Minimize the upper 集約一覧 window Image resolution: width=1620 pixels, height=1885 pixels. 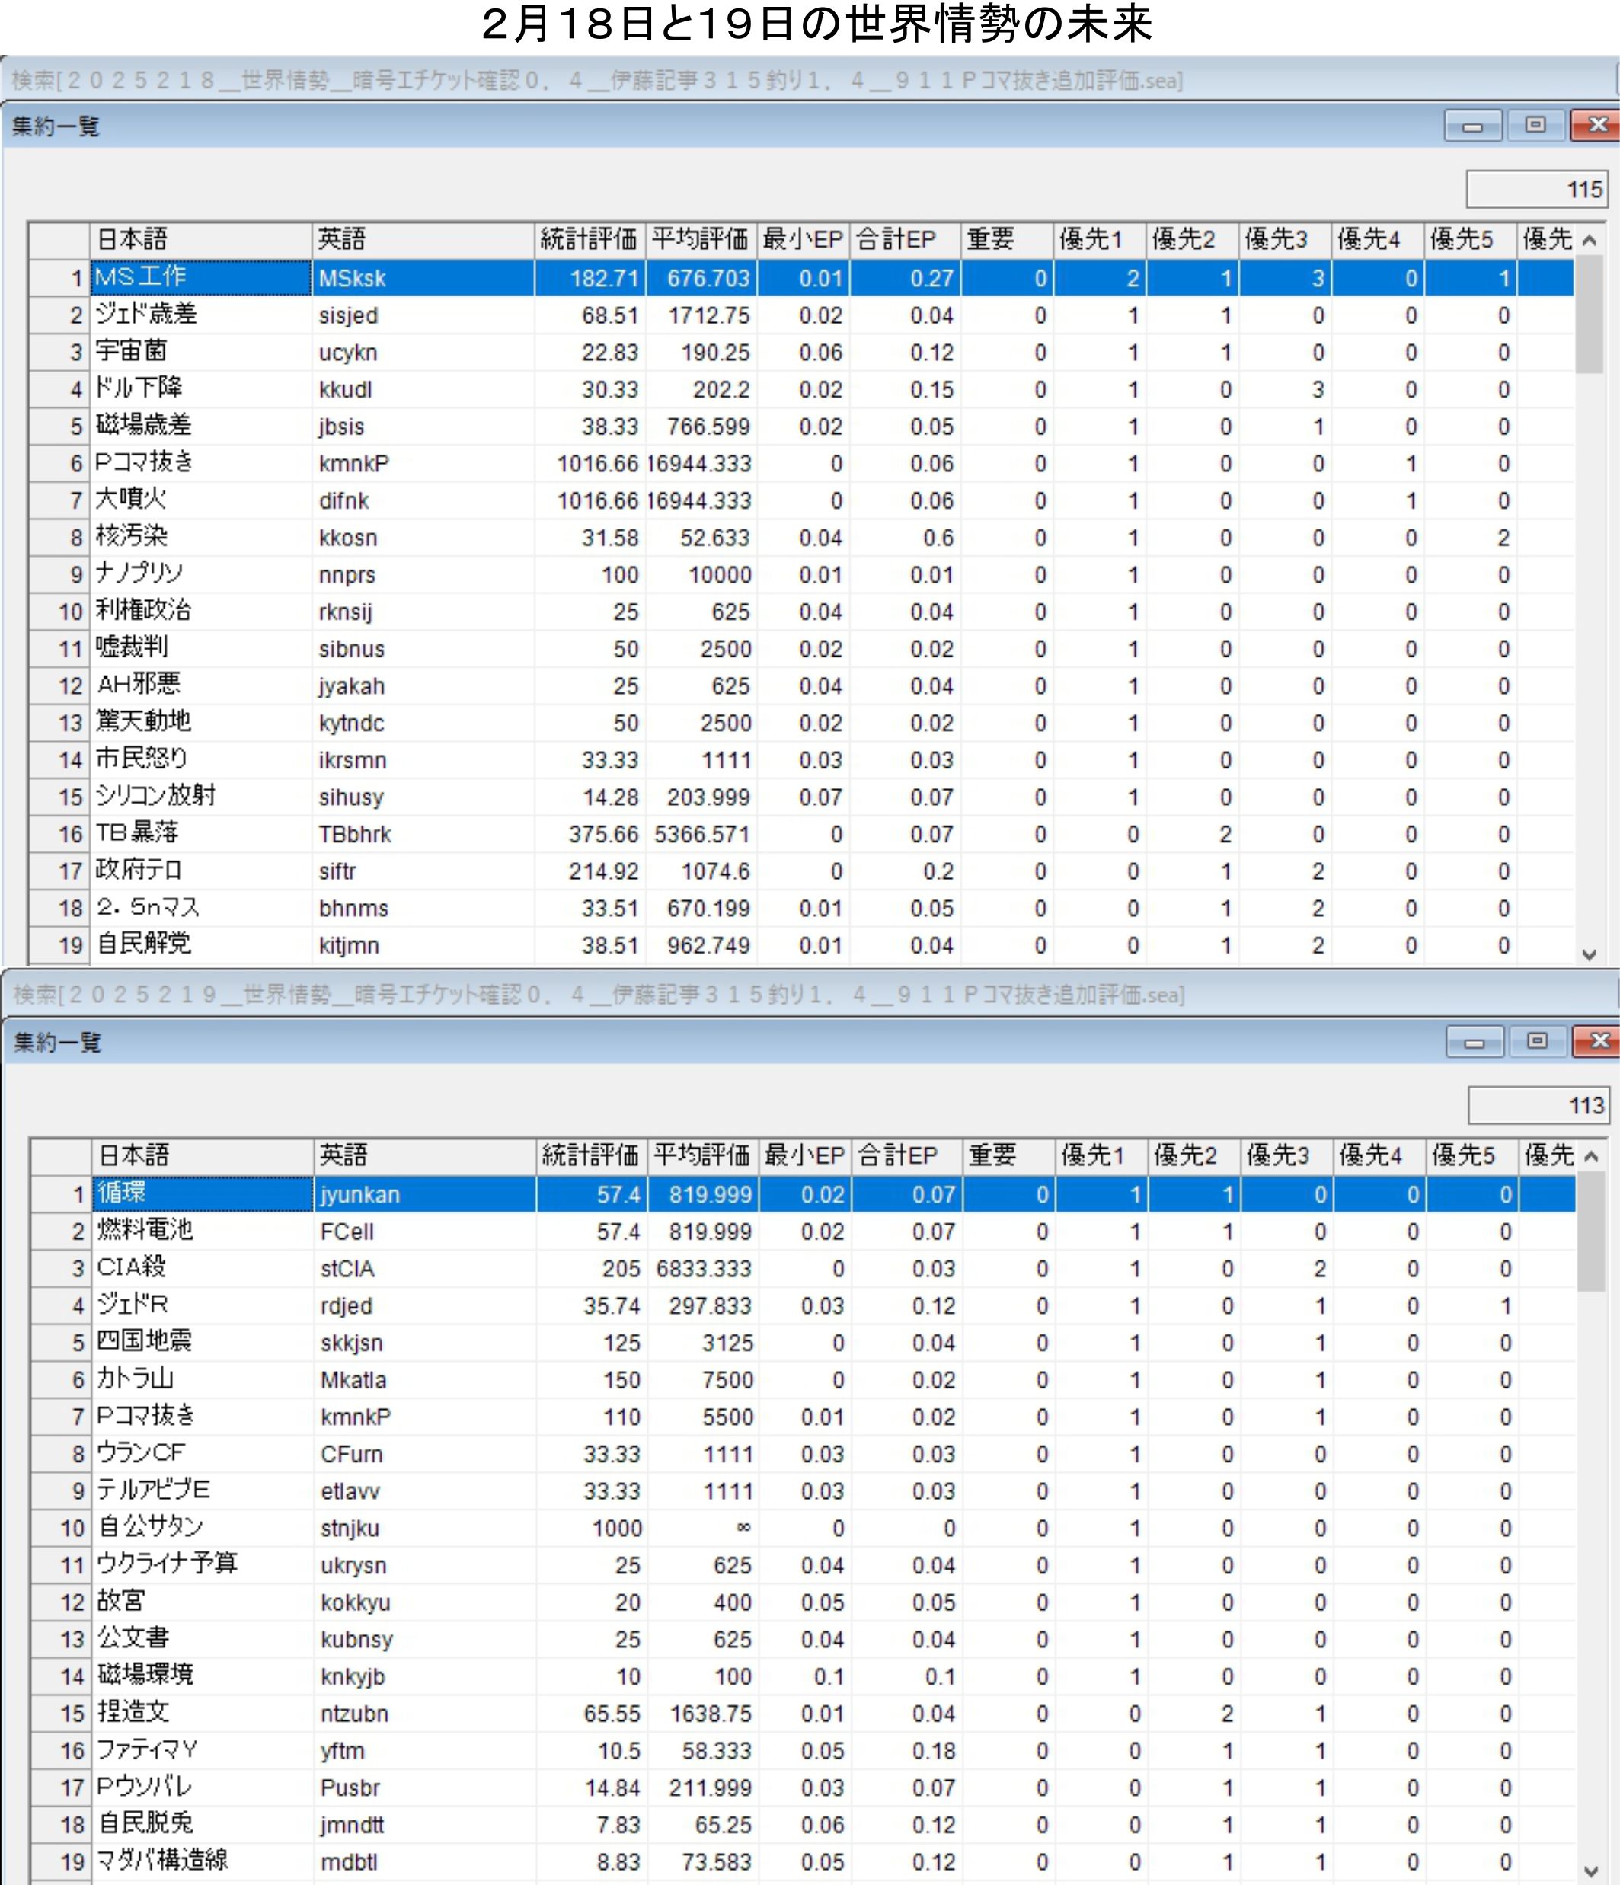(x=1473, y=126)
